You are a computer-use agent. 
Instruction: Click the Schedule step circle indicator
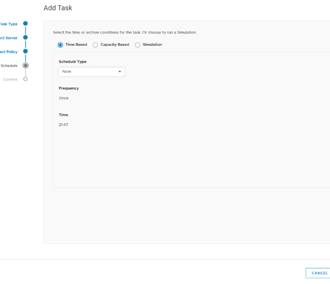(x=25, y=65)
